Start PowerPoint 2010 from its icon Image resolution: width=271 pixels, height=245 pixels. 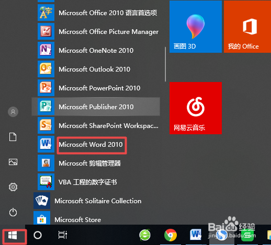point(46,88)
